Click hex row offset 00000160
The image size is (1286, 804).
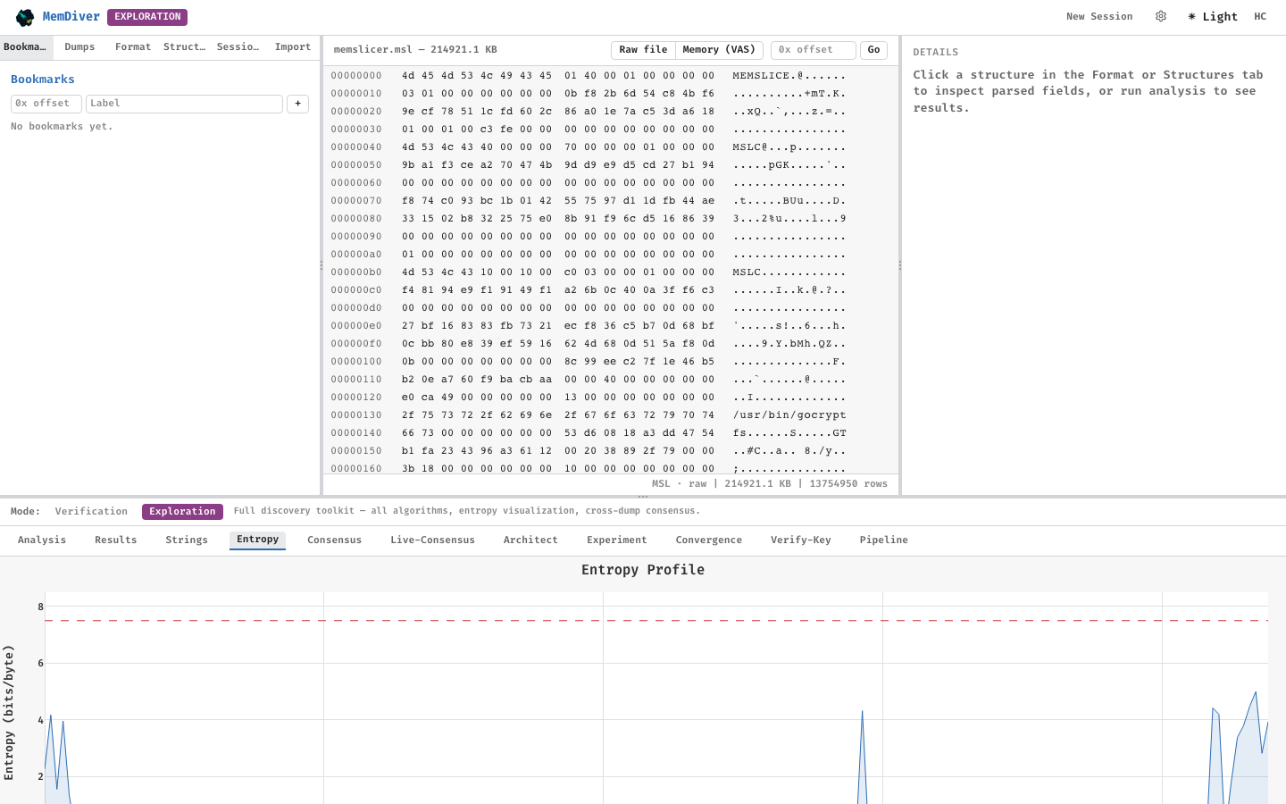click(356, 469)
